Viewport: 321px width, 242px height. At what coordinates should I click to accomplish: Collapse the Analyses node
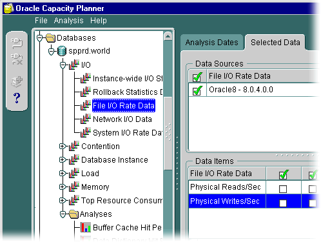tap(63, 214)
